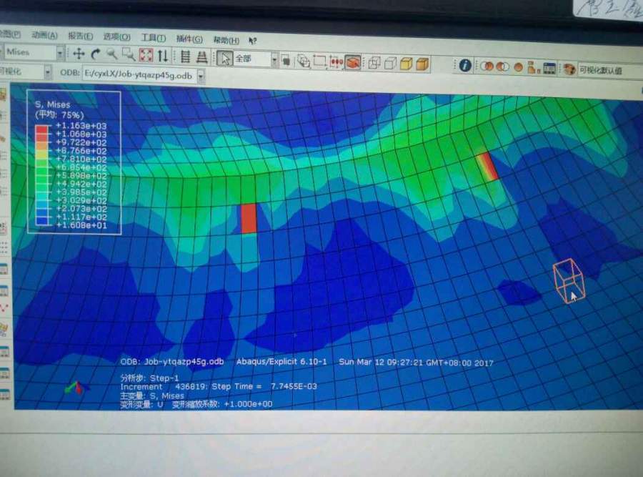Open the 工具(T) menu

154,38
